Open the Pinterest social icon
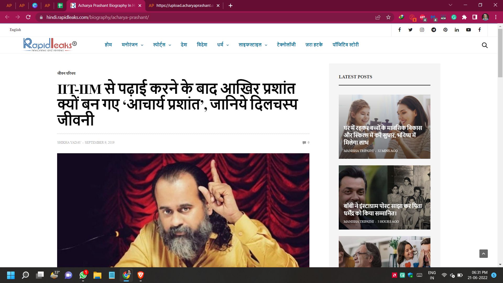Viewport: 503px width, 283px height. (445, 30)
